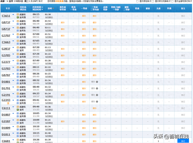Image resolution: width=193 pixels, height=143 pixels.
Task: Click departure station icon in D1809 row
Action: coord(18,126)
